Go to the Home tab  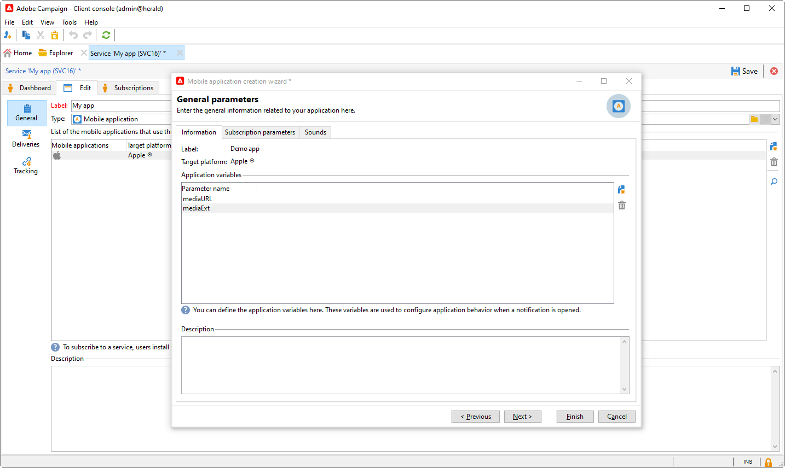[18, 53]
